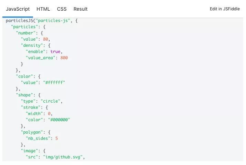This screenshot has width=246, height=165.
Task: Open the HTML tab
Action: (x=43, y=9)
